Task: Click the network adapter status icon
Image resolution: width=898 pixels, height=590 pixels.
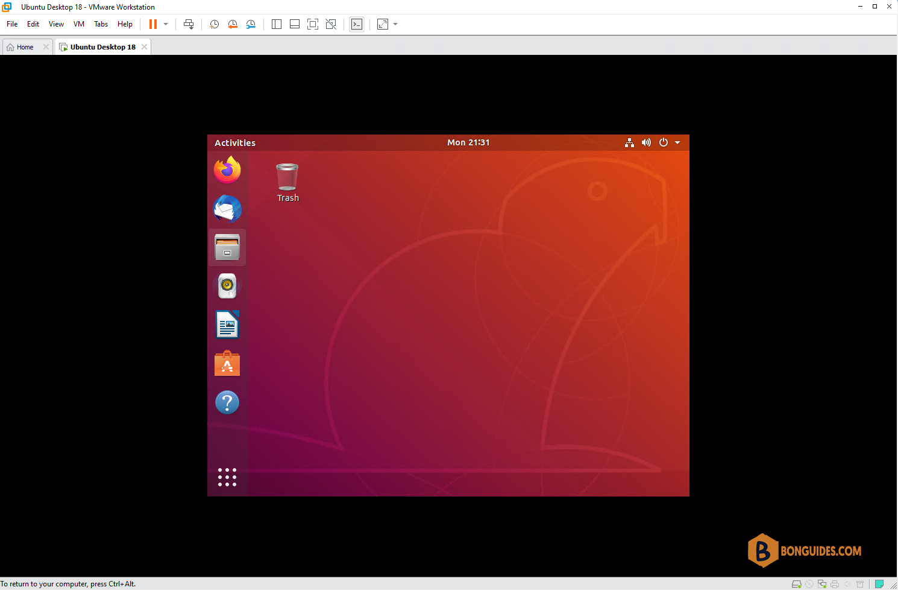Action: tap(822, 584)
